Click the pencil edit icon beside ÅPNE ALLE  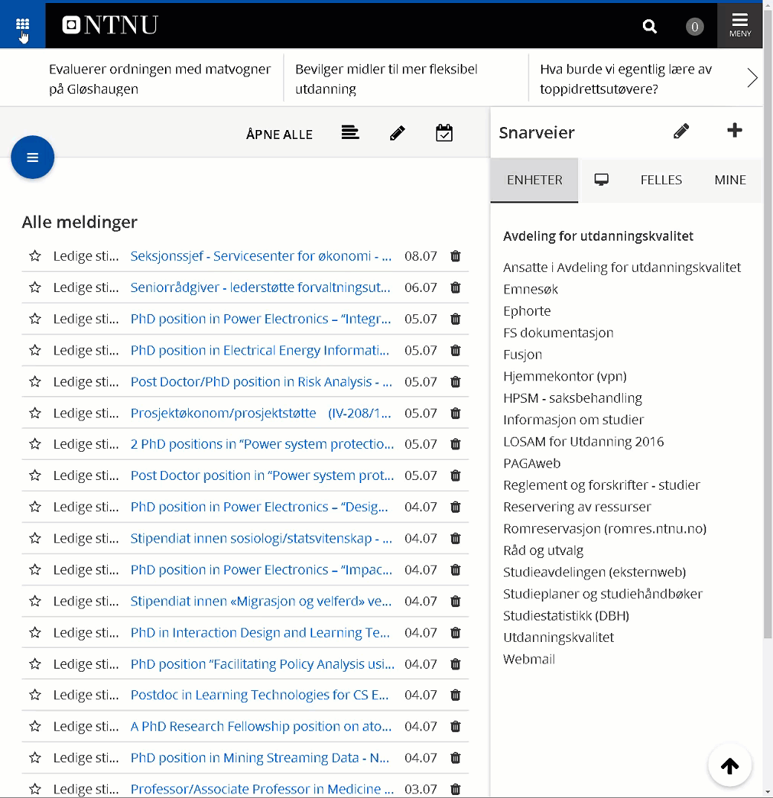[397, 133]
